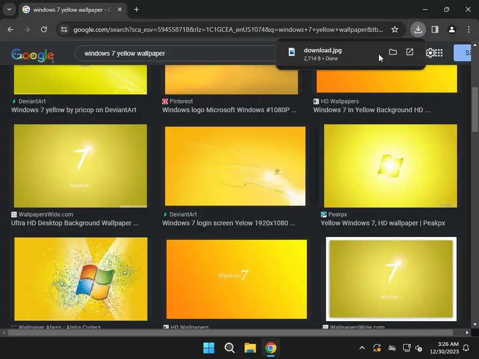Open Google apps grid

pyautogui.click(x=439, y=53)
